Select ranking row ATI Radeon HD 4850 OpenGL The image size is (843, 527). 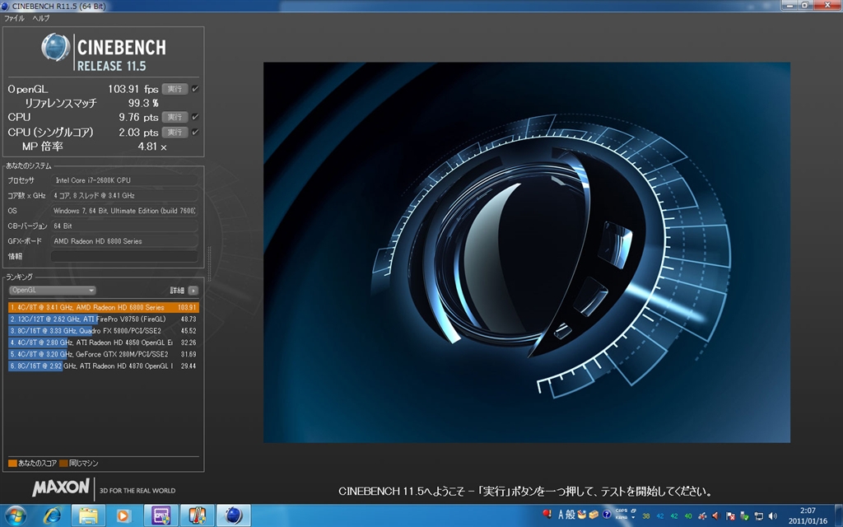click(x=103, y=343)
